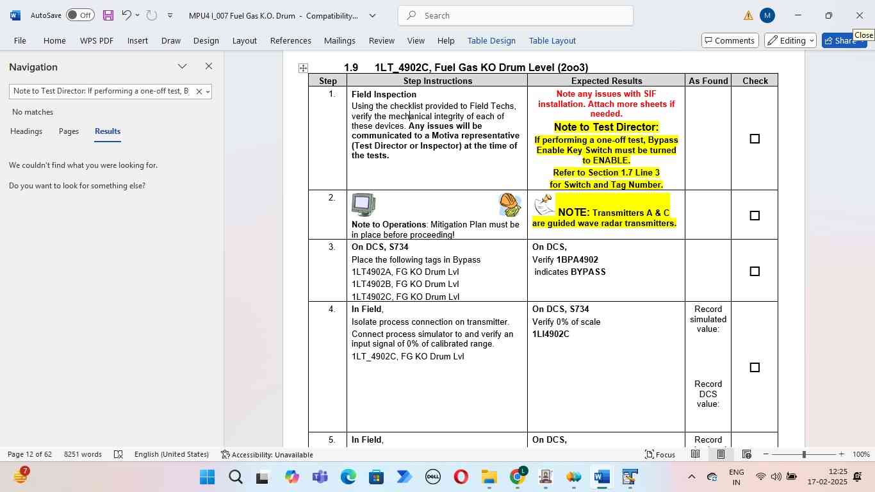Open the Windows Start menu

click(x=207, y=477)
